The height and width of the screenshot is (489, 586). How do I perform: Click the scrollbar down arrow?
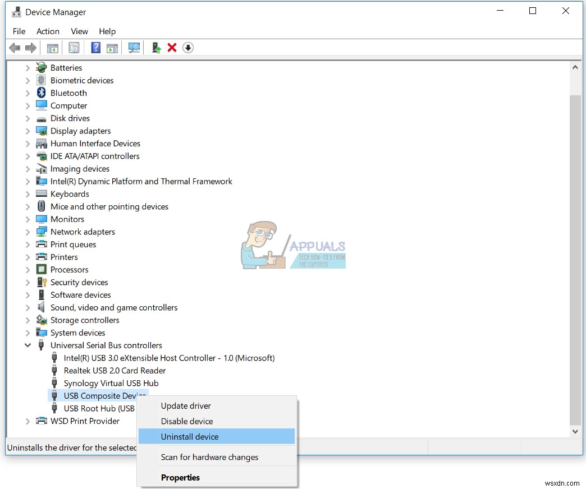[x=575, y=431]
